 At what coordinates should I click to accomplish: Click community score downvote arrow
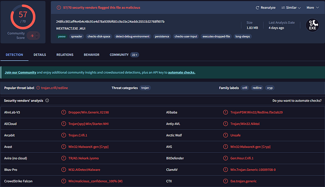(x=37, y=37)
